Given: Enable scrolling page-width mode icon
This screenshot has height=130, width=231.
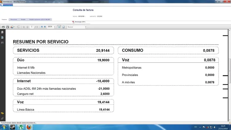Looking at the screenshot, I should click(x=59, y=27).
